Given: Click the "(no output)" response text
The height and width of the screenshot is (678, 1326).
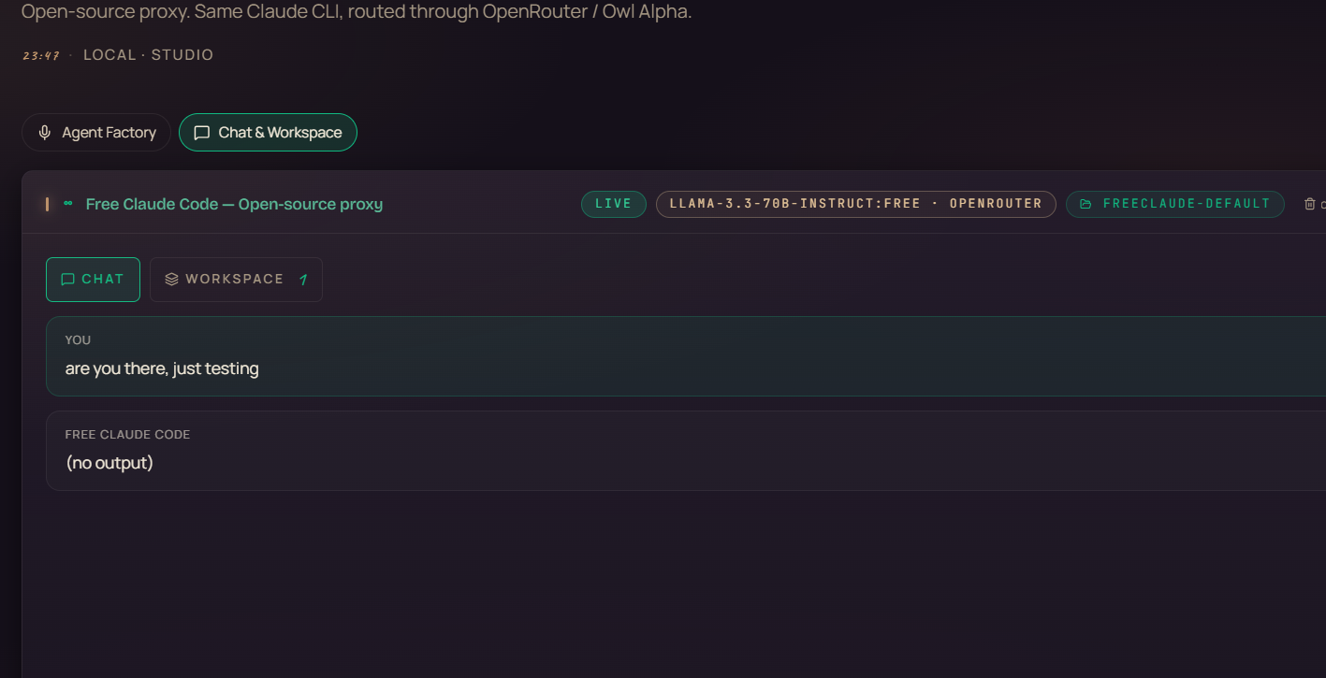Looking at the screenshot, I should (x=109, y=463).
